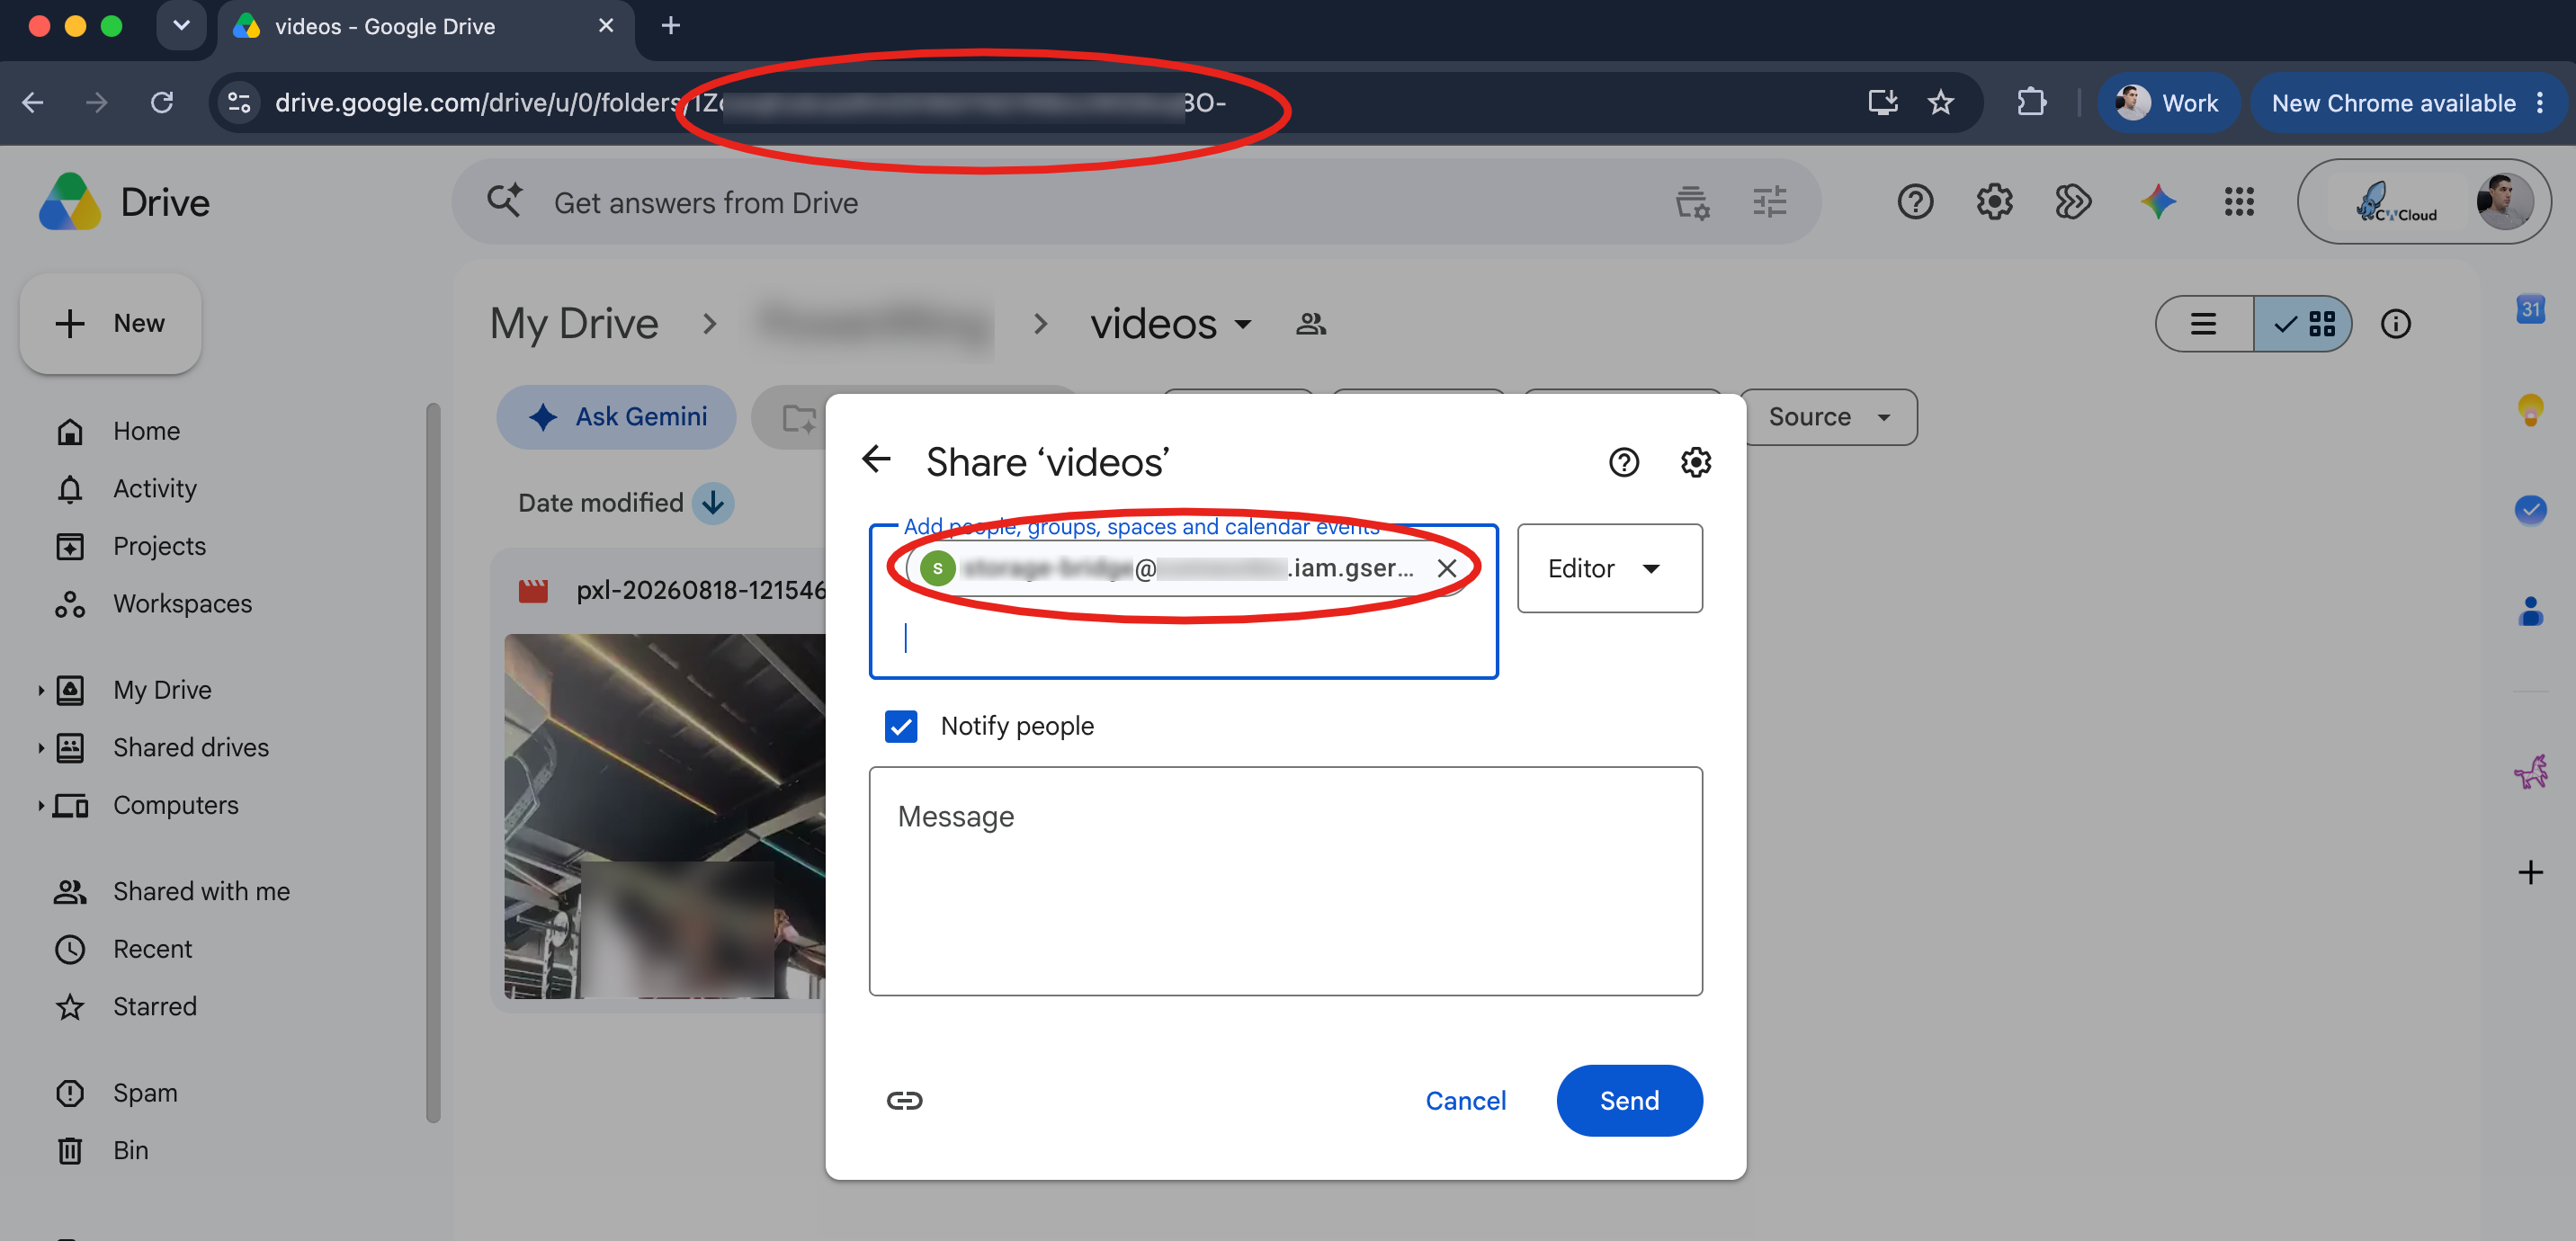The width and height of the screenshot is (2576, 1241).
Task: Cancel the share dialog
Action: (x=1465, y=1100)
